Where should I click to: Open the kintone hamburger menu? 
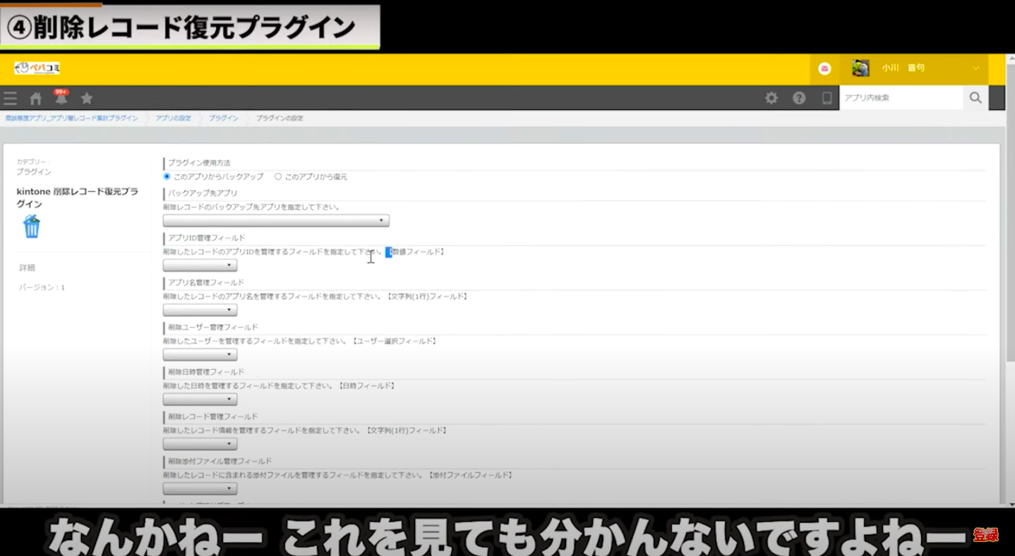coord(10,98)
